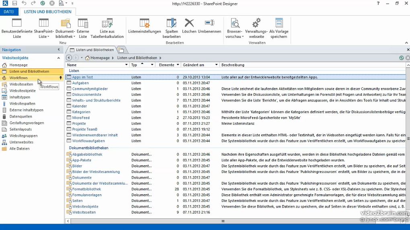The width and height of the screenshot is (410, 230).
Task: Open Externe Inhaltstypen in navigation
Action: [x=26, y=110]
